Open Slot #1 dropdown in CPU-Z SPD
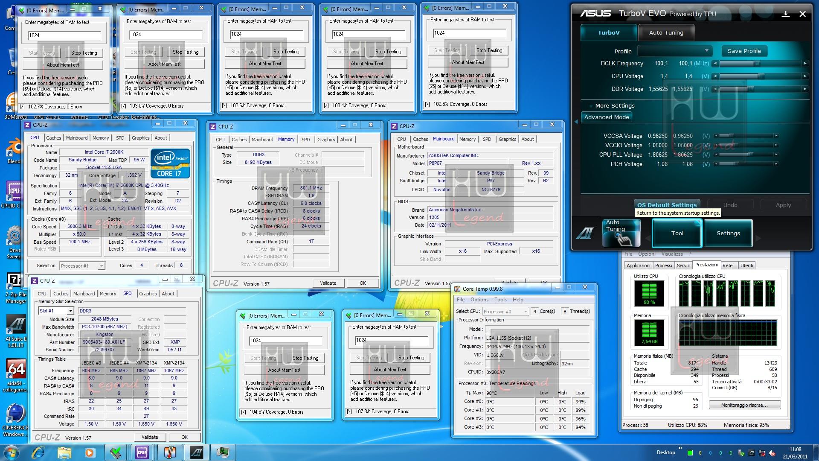This screenshot has width=819, height=461. 56,311
